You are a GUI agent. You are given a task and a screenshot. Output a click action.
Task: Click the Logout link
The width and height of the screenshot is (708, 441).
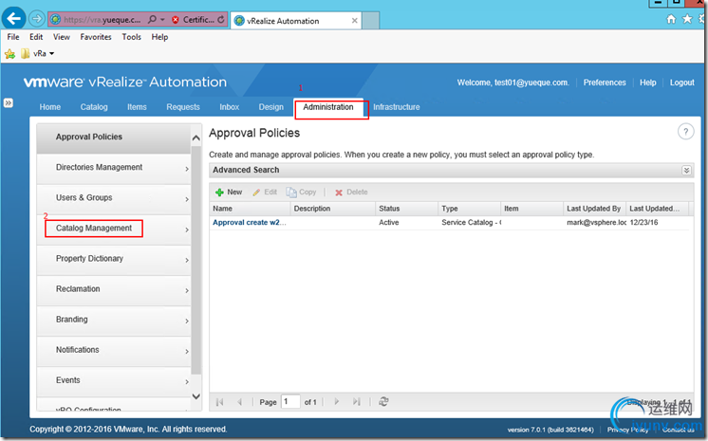[681, 83]
